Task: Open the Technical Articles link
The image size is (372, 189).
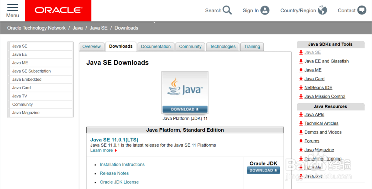Action: (x=321, y=123)
